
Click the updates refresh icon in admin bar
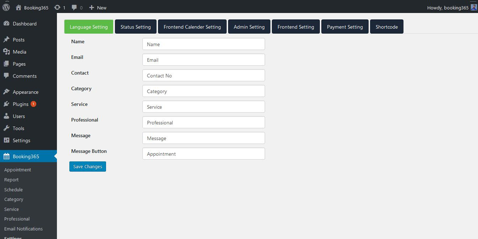56,7
